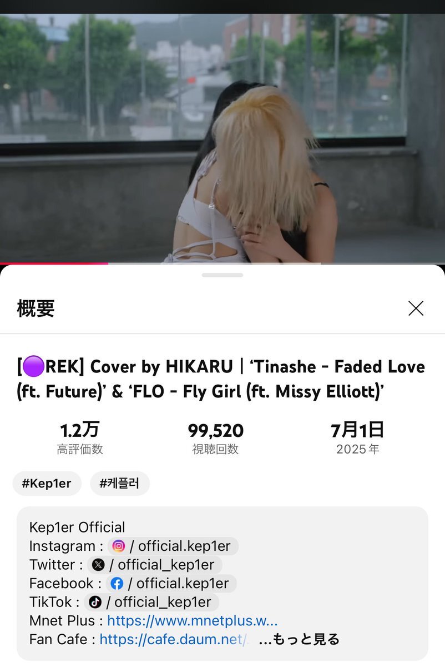Screen dimensions: 445x667
Task: Open official_kep1er Twitter link text
Action: click(166, 565)
